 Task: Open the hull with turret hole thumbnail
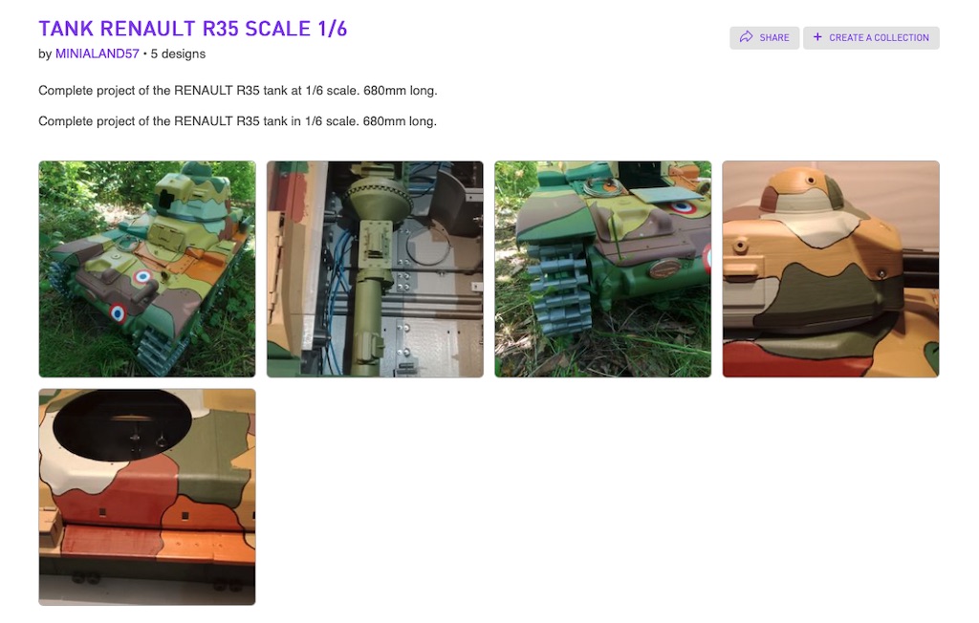147,497
